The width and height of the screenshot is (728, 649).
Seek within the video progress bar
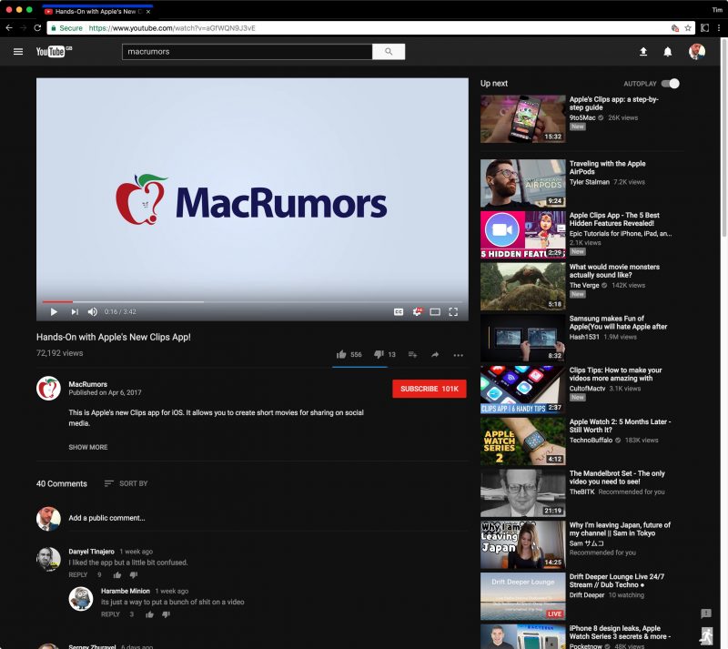[x=253, y=302]
